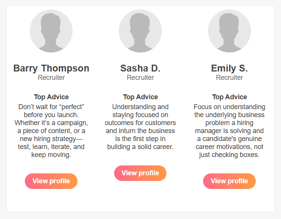
Task: Click the Emily S. name heading
Action: click(229, 68)
